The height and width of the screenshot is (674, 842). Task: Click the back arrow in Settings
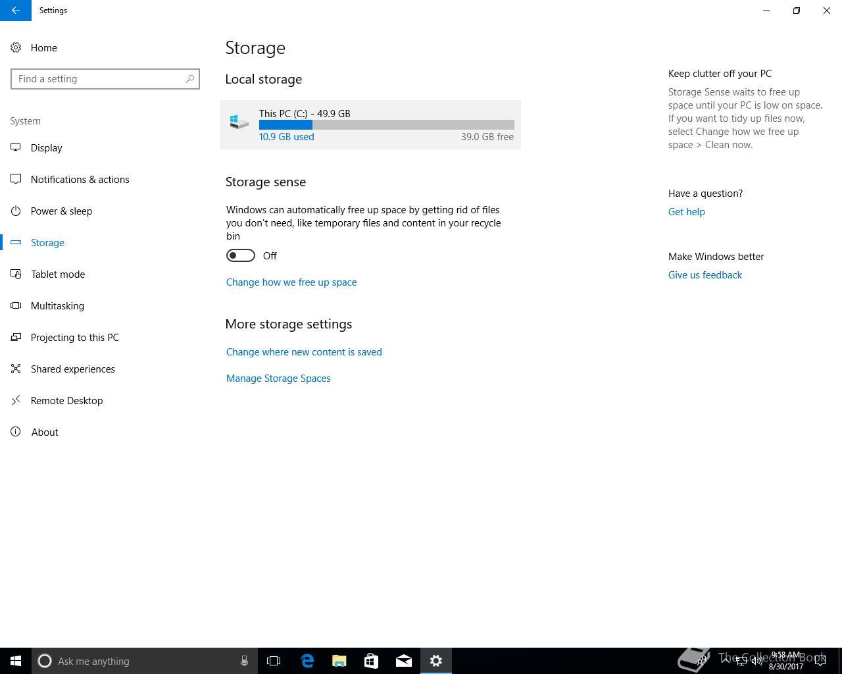click(x=16, y=11)
